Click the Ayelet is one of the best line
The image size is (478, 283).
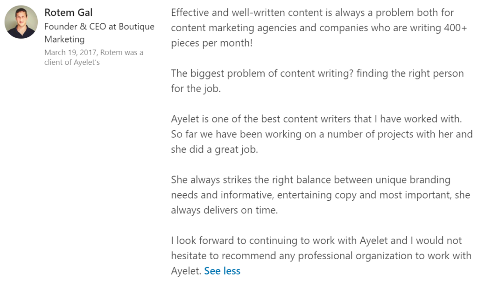click(x=316, y=119)
